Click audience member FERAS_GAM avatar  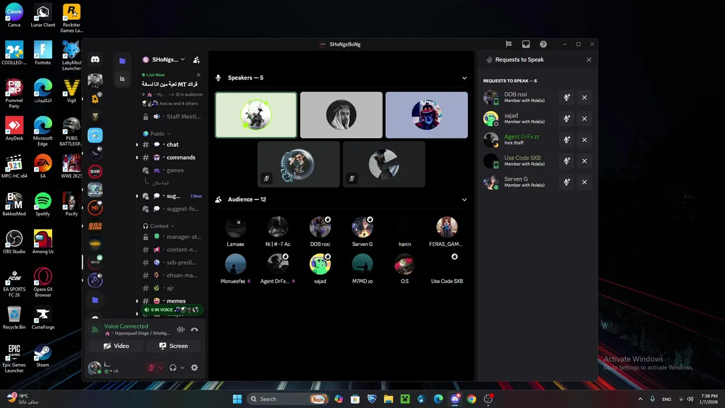[x=447, y=227]
